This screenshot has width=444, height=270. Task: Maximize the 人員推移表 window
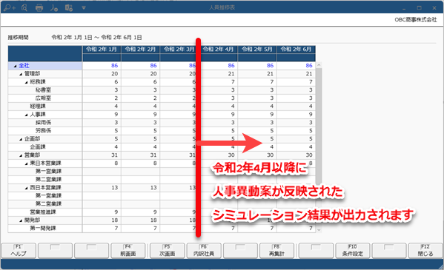tap(420, 8)
